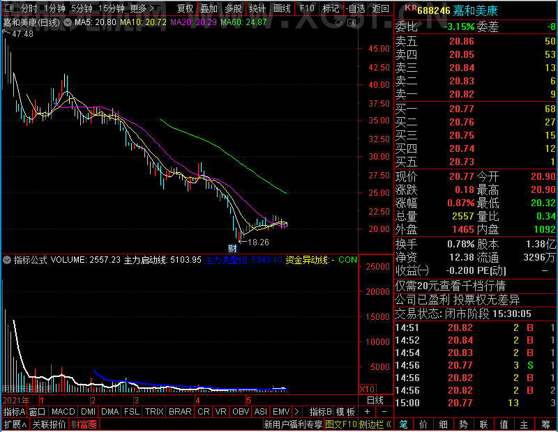
Task: Expand the 更多 periods menu
Action: [x=142, y=8]
